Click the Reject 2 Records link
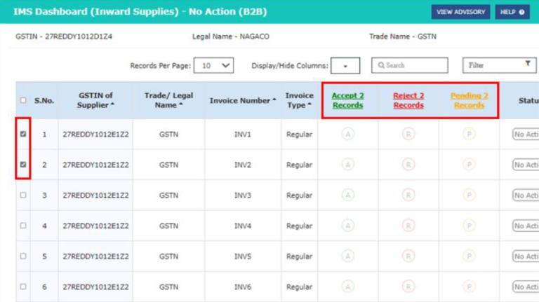Viewport: 539px width, 302px height. (x=408, y=100)
